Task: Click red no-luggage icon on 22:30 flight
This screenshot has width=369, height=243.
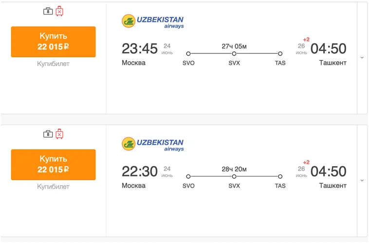Action: click(x=59, y=134)
